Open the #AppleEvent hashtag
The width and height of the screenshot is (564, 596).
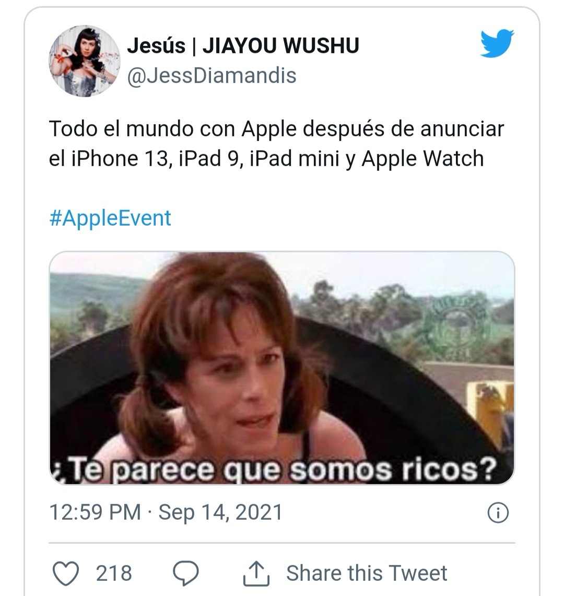pyautogui.click(x=110, y=218)
